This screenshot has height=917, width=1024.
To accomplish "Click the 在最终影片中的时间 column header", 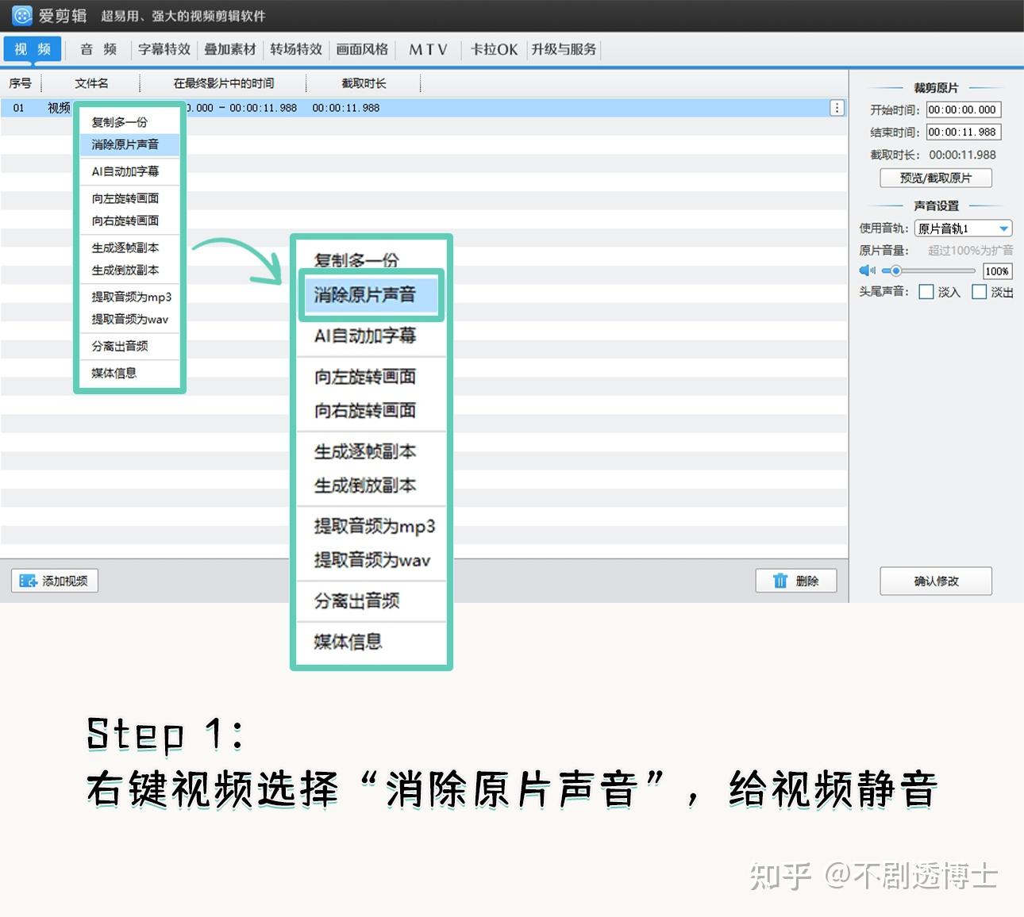I will pyautogui.click(x=224, y=83).
